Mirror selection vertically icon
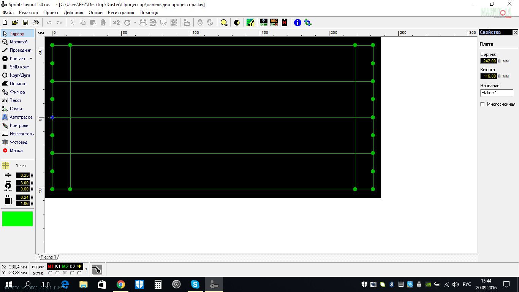Image resolution: width=519 pixels, height=292 pixels. point(153,23)
